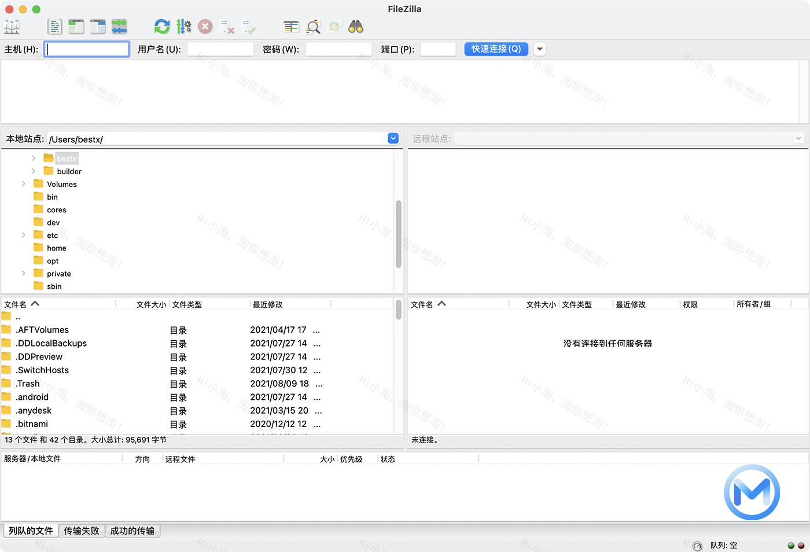The width and height of the screenshot is (810, 552).
Task: Switch to 成功的传输 successful transfers tab
Action: click(x=132, y=531)
